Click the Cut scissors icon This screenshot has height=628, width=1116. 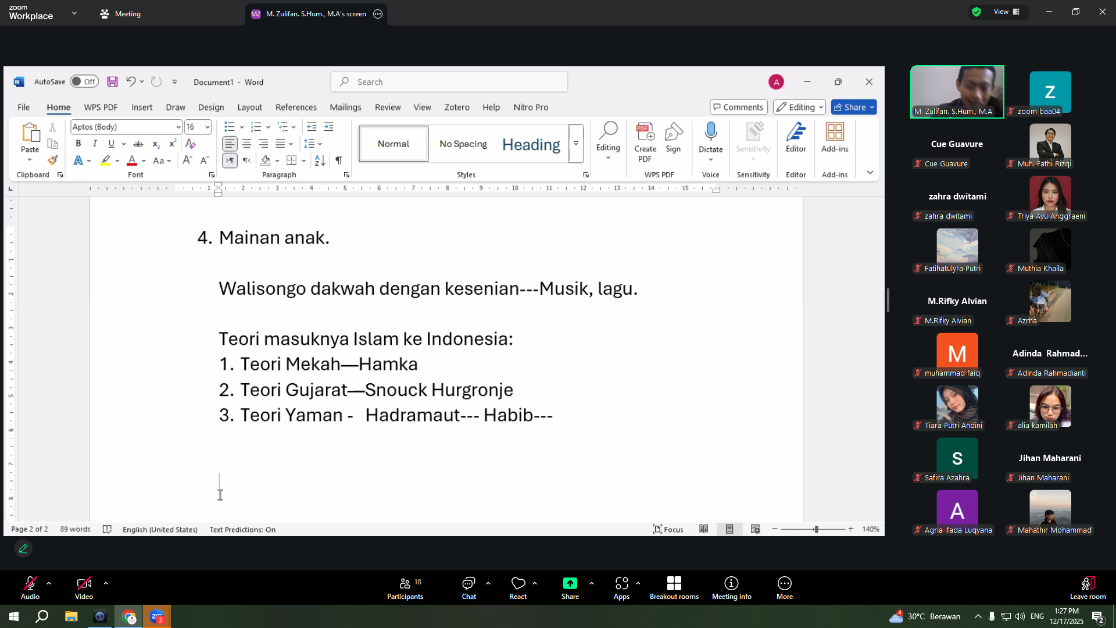pyautogui.click(x=52, y=127)
